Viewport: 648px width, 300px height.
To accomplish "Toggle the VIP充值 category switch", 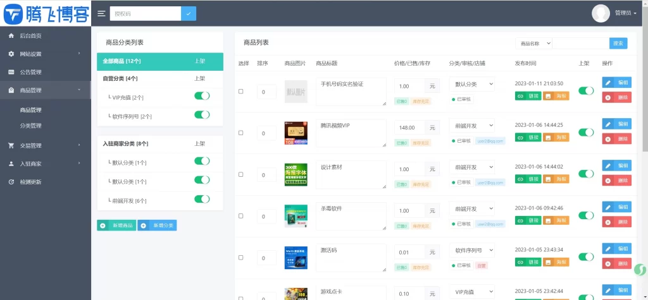I will [x=201, y=96].
